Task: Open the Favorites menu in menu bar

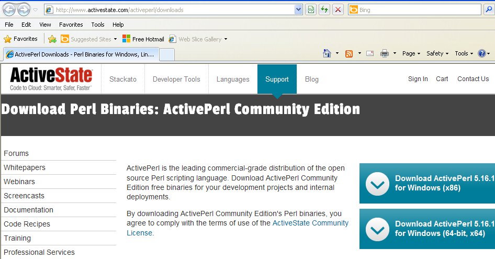Action: coord(71,25)
